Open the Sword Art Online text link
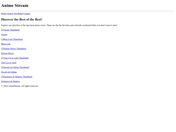 pyautogui.click(x=9, y=72)
